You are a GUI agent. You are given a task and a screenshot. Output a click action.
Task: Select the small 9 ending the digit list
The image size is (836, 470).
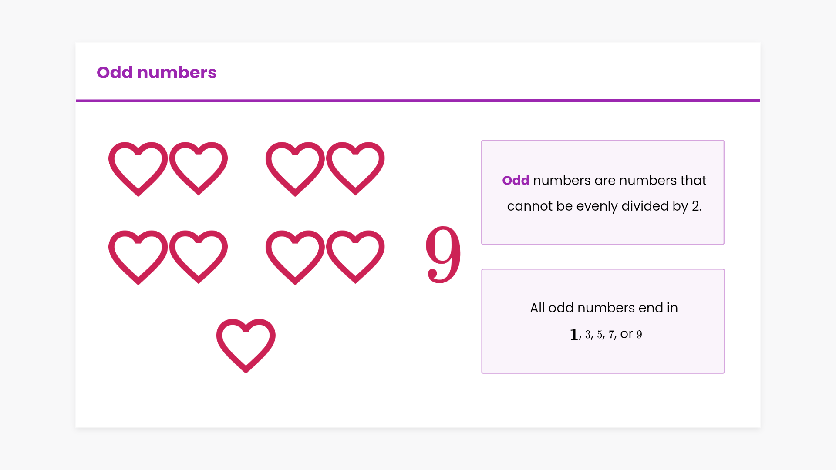click(639, 335)
